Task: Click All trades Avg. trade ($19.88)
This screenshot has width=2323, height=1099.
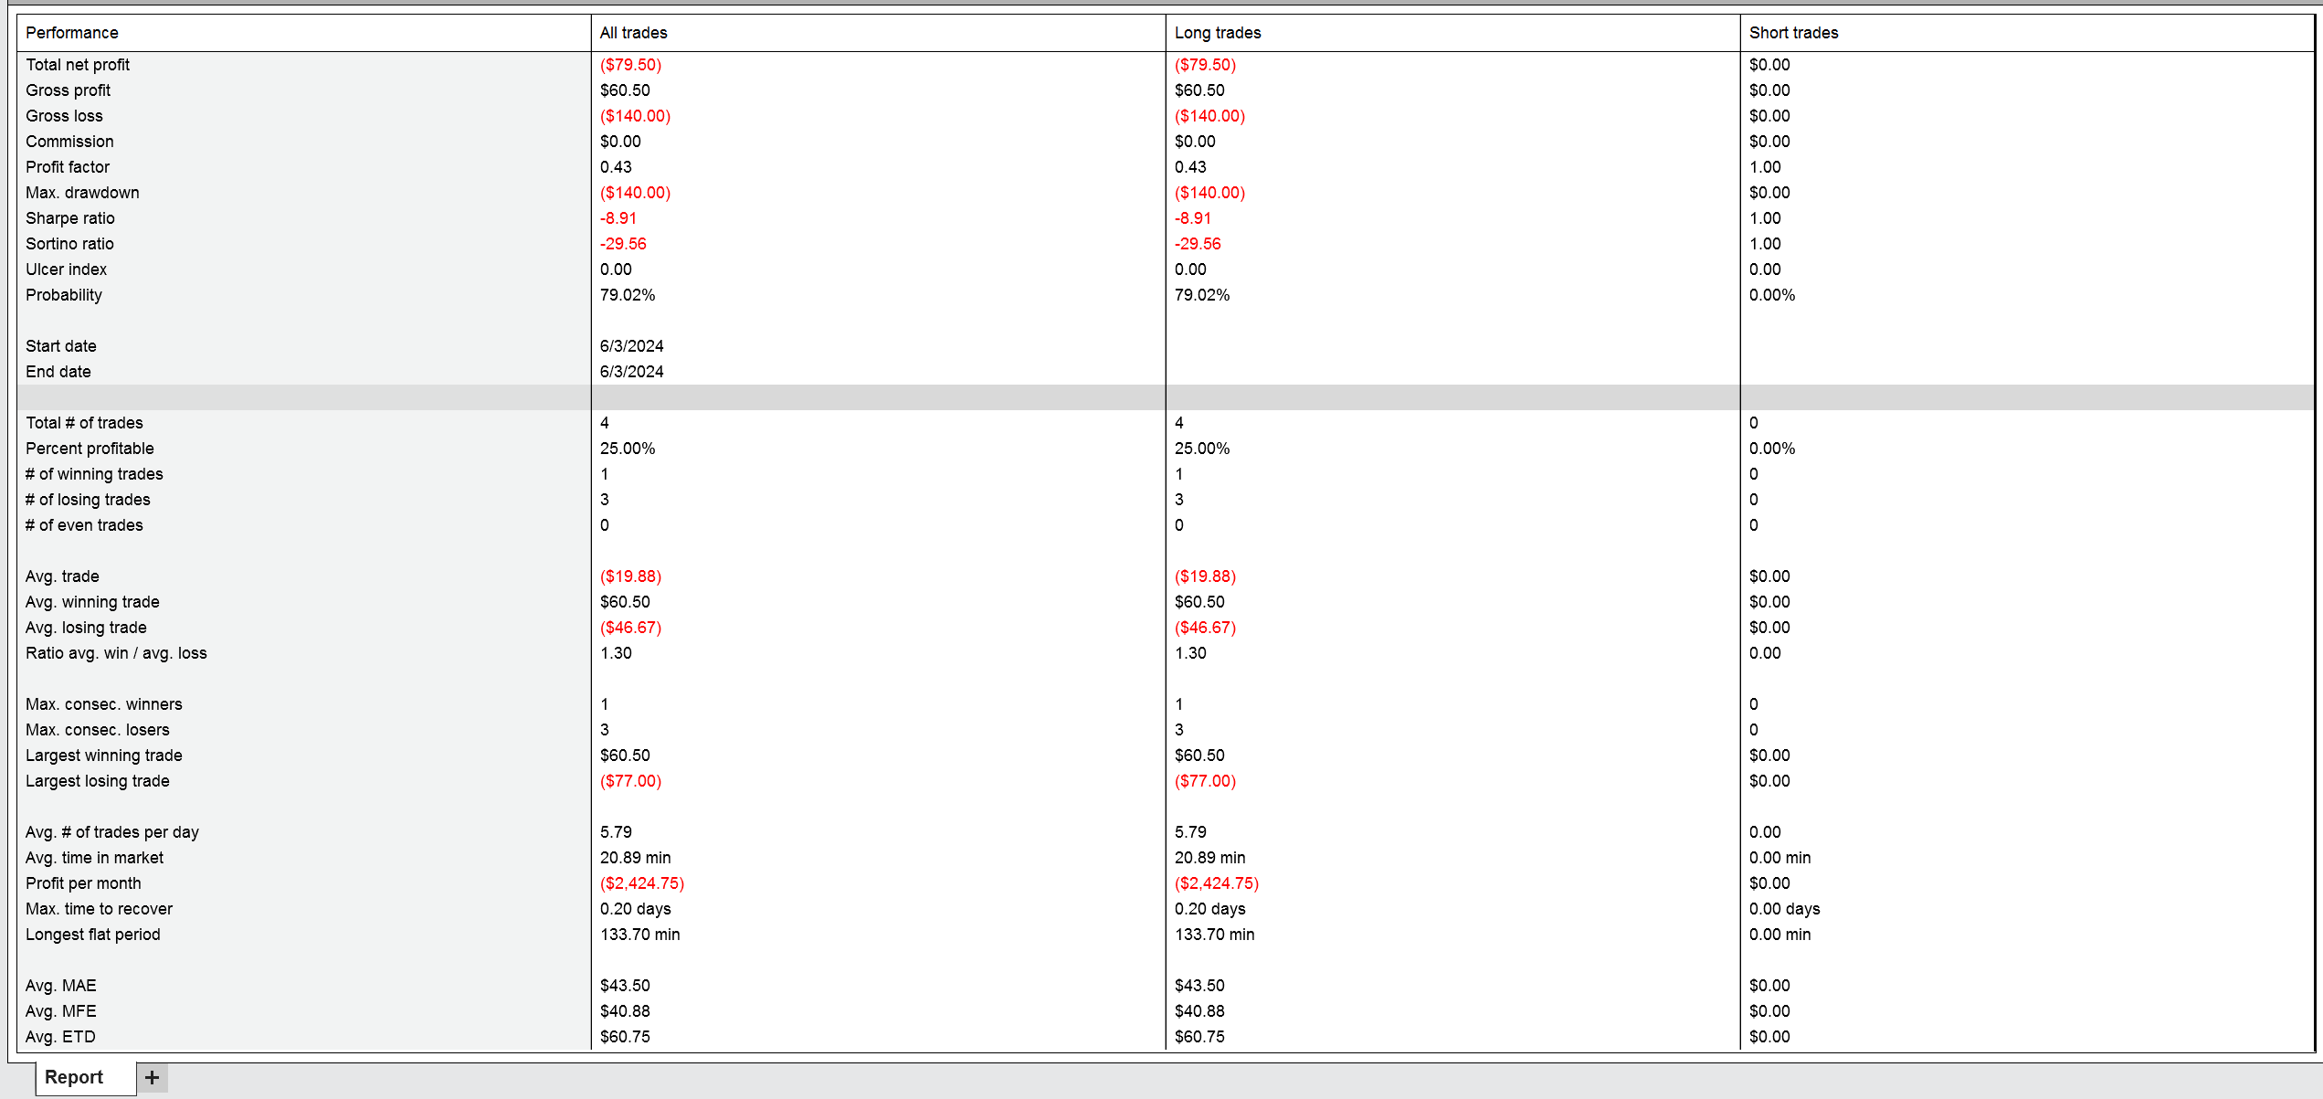Action: point(630,576)
